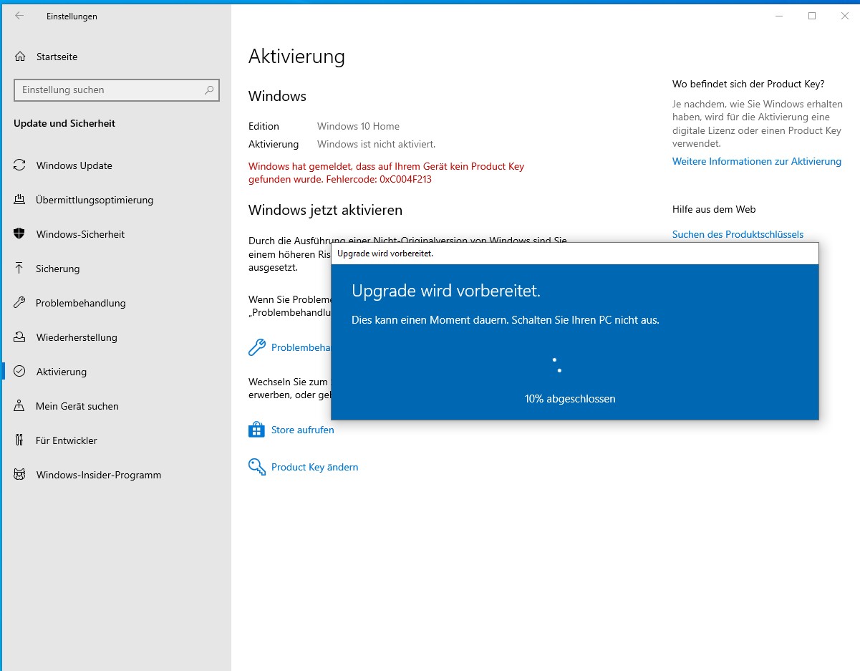Open Übermittlungsoptimierung settings

(94, 200)
